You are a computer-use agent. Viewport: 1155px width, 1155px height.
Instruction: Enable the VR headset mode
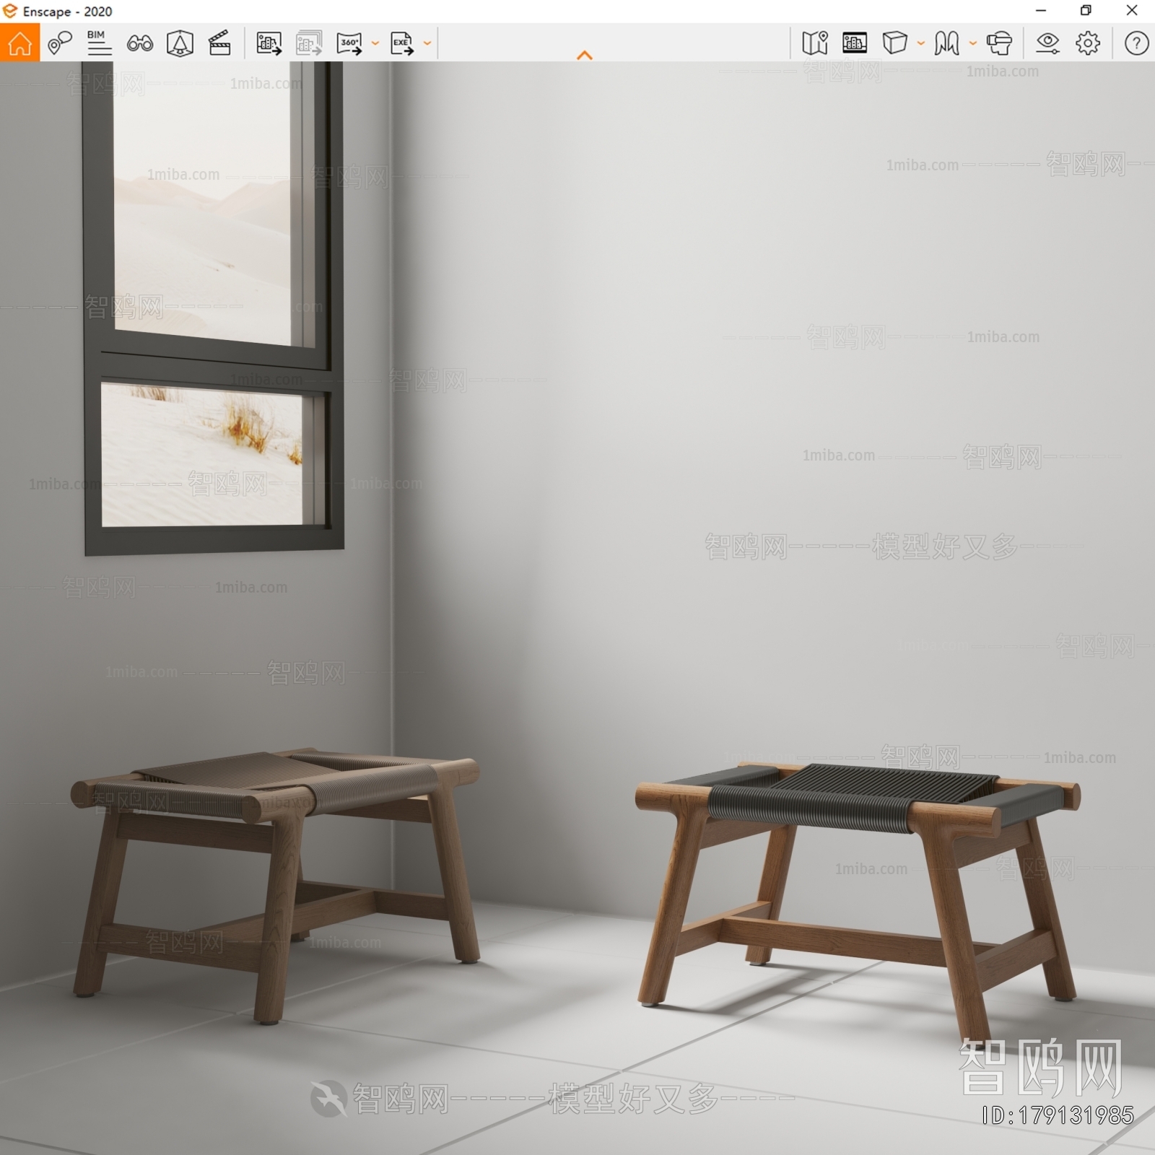pyautogui.click(x=999, y=43)
